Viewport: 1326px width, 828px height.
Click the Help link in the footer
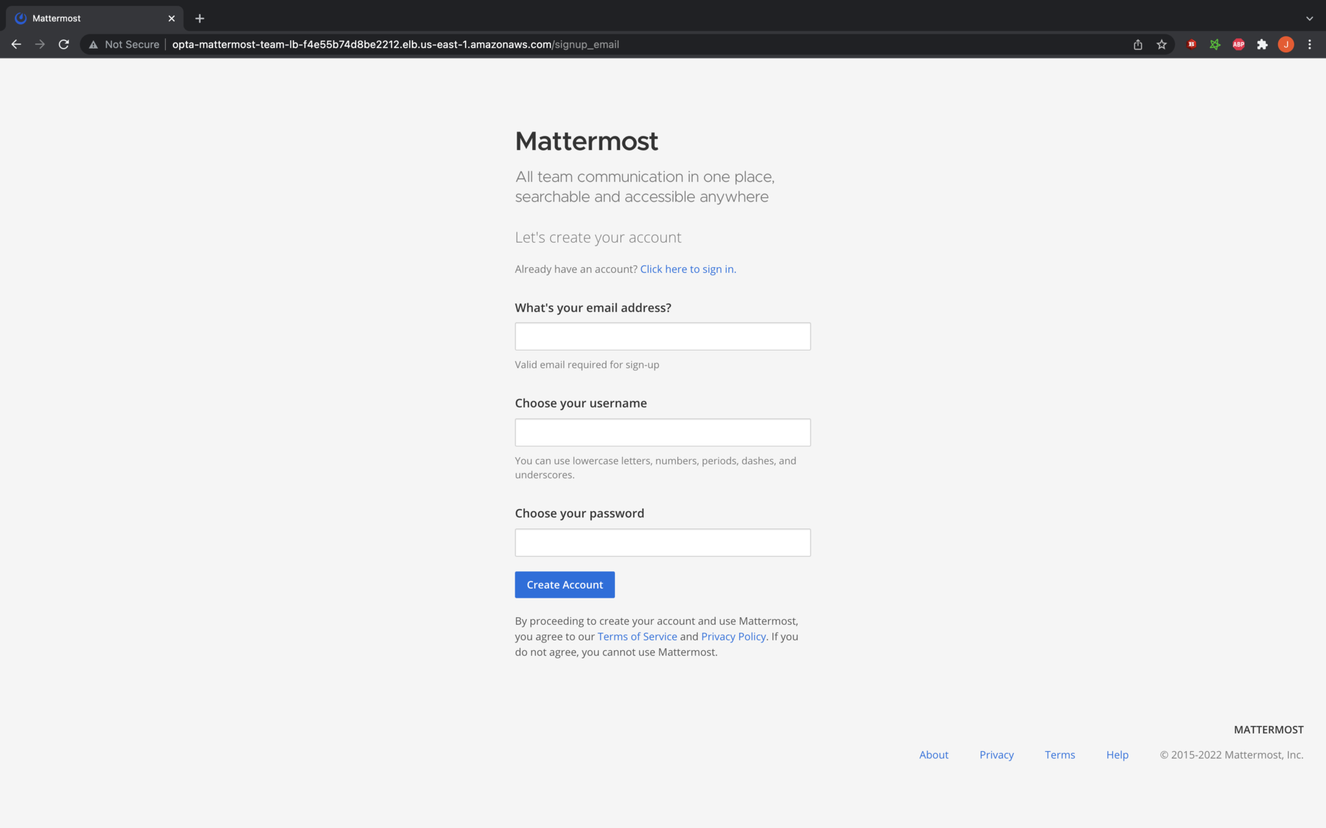click(x=1117, y=754)
